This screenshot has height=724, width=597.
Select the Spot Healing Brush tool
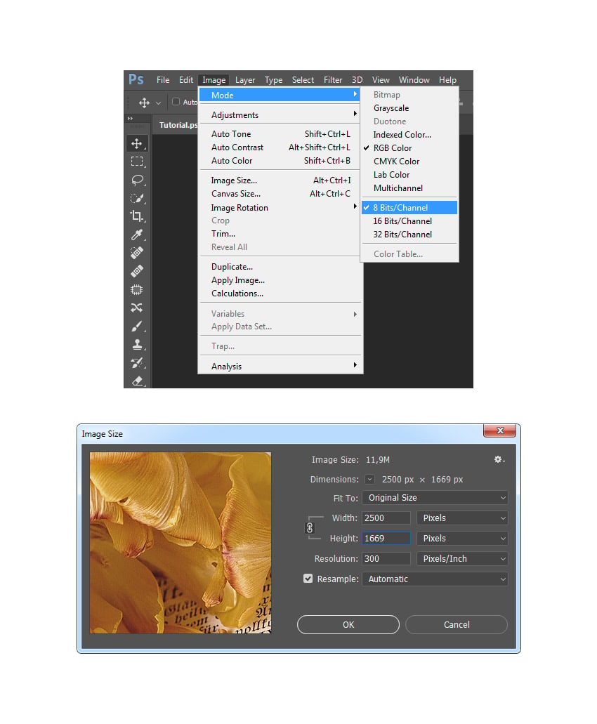pyautogui.click(x=137, y=253)
